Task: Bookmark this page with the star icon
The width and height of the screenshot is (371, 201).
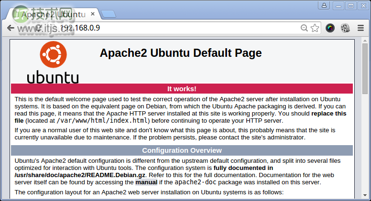Action: click(x=315, y=28)
